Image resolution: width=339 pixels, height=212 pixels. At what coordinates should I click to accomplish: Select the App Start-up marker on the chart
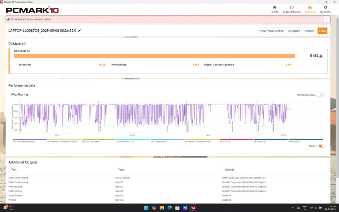100,128
